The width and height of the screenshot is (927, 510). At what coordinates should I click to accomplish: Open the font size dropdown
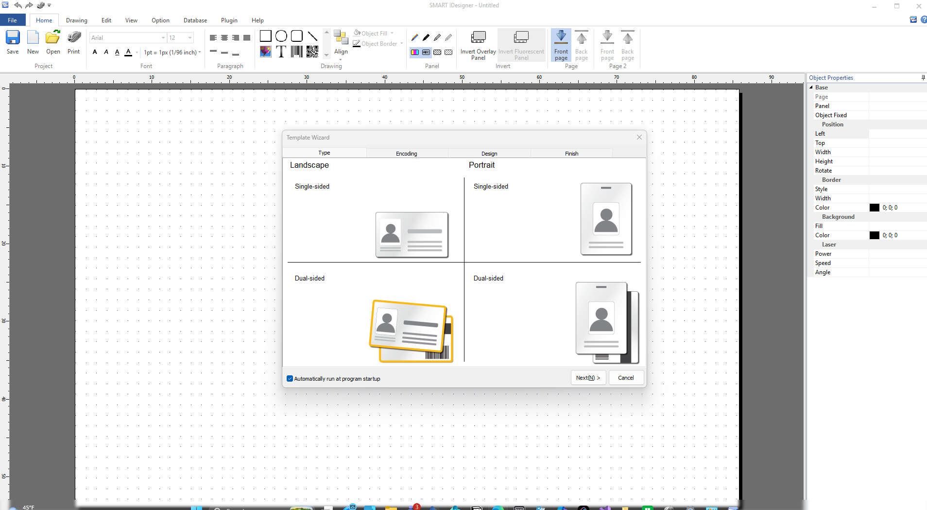click(189, 38)
